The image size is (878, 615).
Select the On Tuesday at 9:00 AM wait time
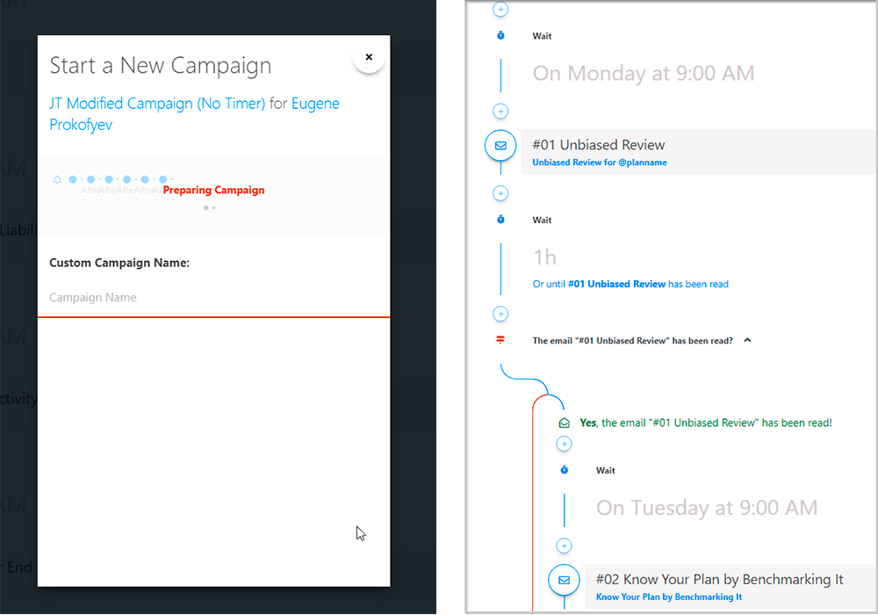(x=706, y=508)
